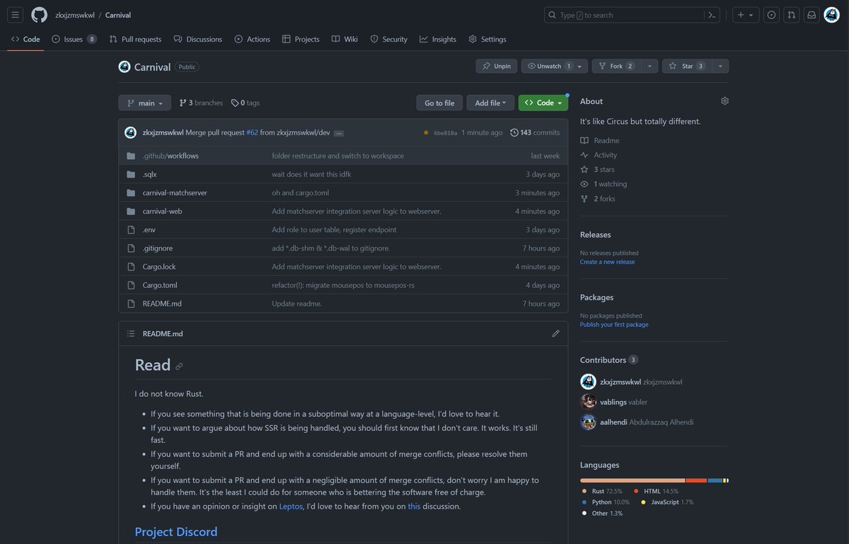Open the vablings contributor avatar
This screenshot has height=544, width=849.
(x=588, y=402)
